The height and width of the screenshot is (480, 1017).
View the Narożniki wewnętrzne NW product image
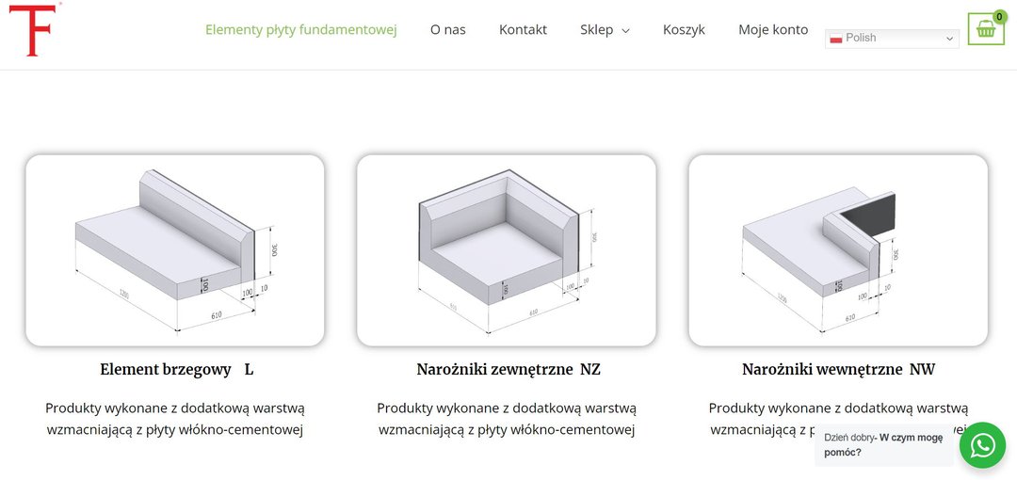click(x=838, y=249)
